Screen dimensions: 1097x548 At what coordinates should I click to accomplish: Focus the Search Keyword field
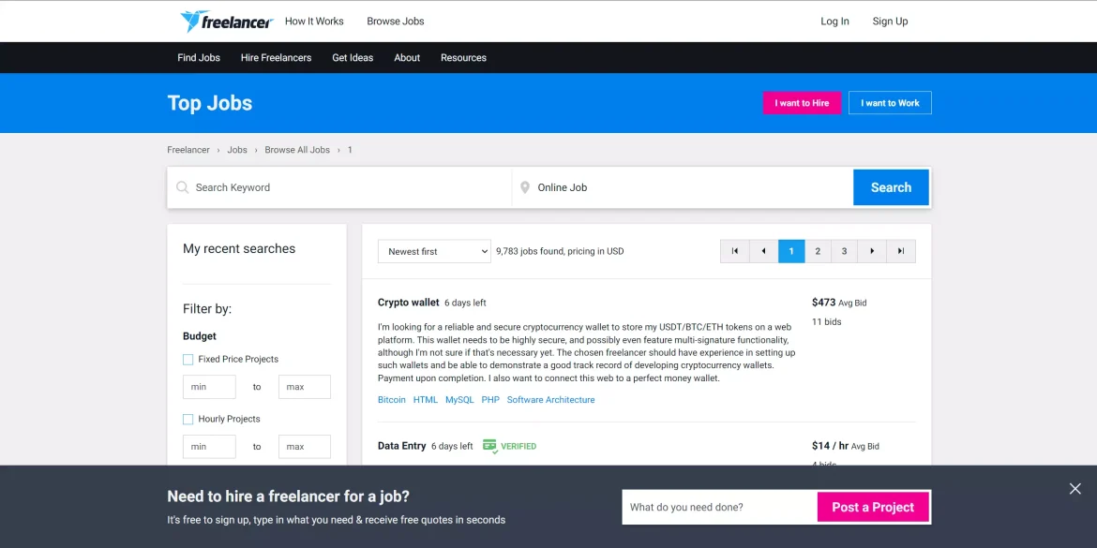[339, 187]
